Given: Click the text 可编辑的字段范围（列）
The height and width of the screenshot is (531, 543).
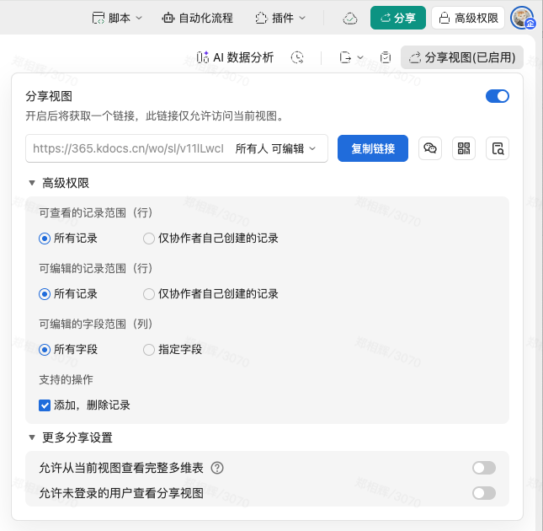Looking at the screenshot, I should 96,324.
